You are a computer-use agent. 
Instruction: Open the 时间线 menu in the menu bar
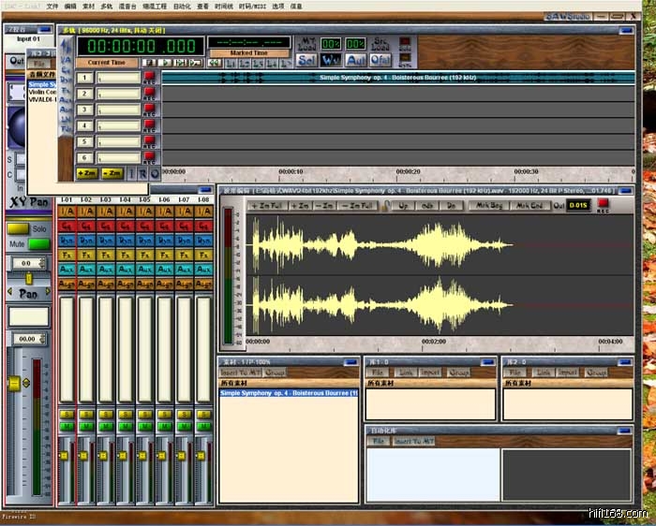coord(224,6)
